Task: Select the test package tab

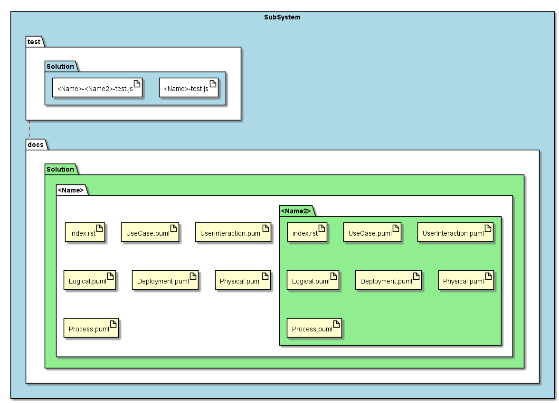Action: [35, 42]
